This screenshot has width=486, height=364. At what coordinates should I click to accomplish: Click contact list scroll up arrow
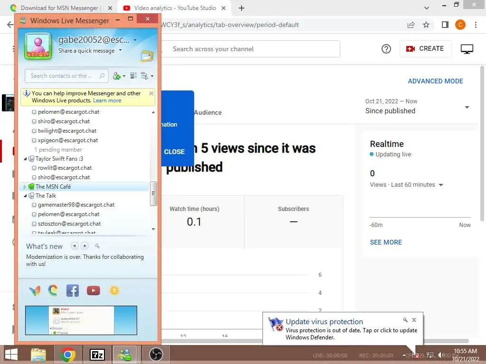click(153, 112)
